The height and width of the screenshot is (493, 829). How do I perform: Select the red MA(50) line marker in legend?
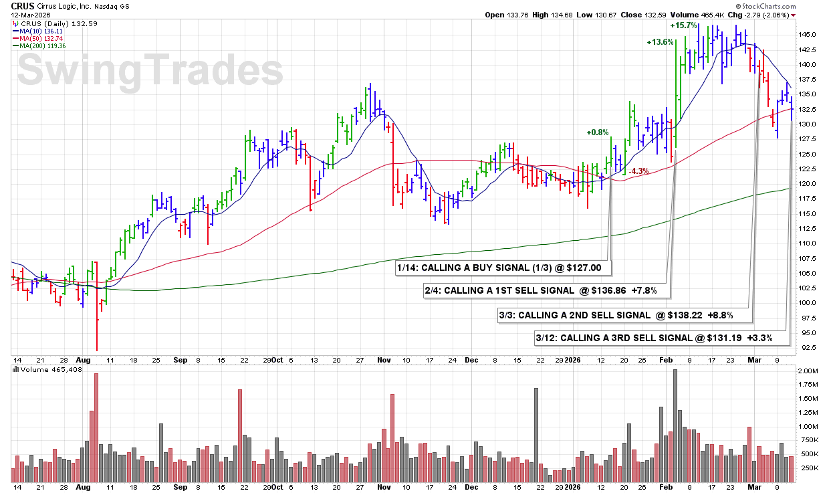coord(15,38)
